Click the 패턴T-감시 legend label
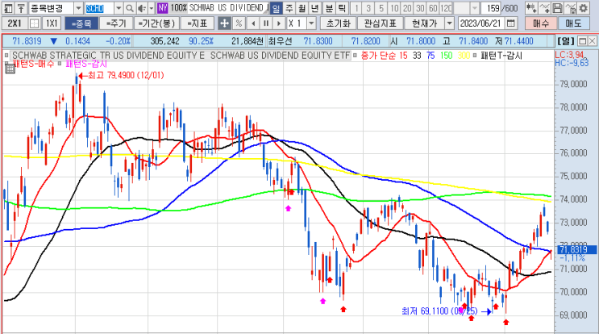Image resolution: width=599 pixels, height=334 pixels. click(x=501, y=56)
